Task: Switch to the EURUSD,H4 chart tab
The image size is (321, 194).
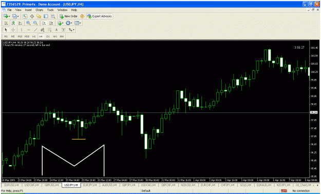Action: [11, 185]
